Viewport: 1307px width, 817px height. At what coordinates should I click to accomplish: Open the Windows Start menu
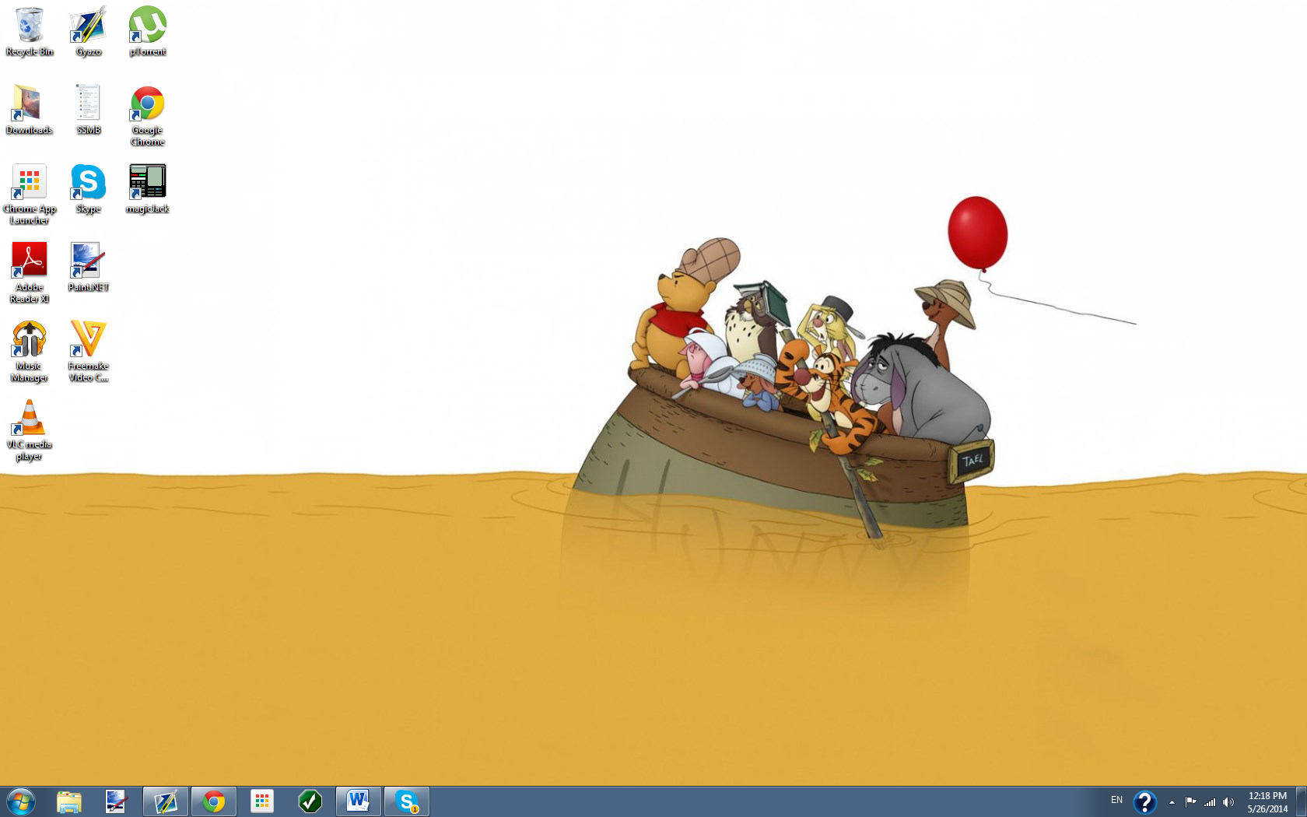[x=21, y=801]
